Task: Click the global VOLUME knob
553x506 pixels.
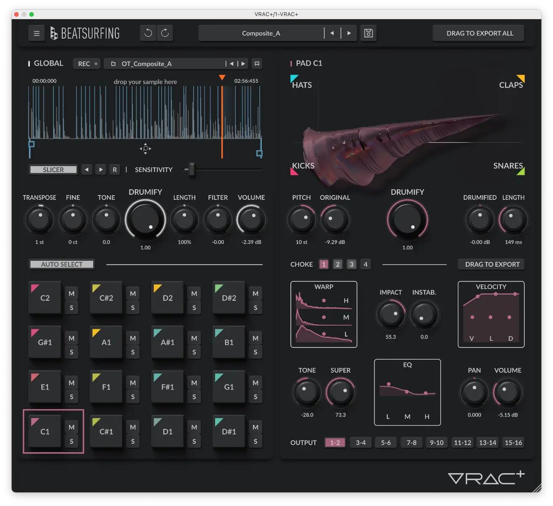Action: click(x=251, y=219)
